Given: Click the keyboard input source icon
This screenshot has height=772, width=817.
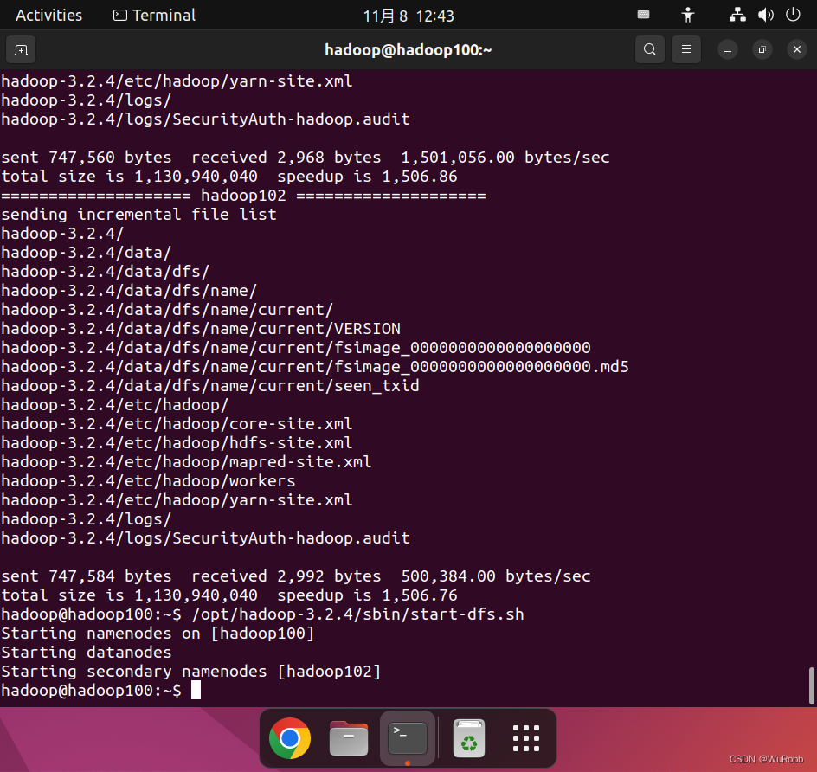Looking at the screenshot, I should click(644, 15).
